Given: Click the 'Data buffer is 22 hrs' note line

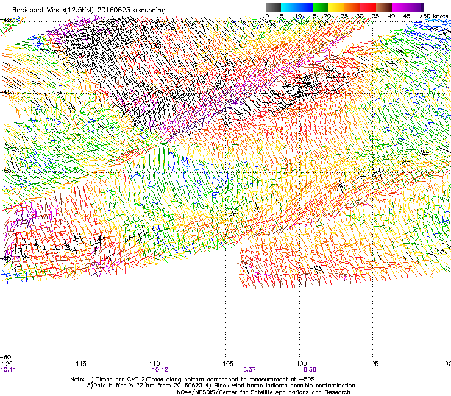Looking at the screenshot, I should (x=221, y=386).
